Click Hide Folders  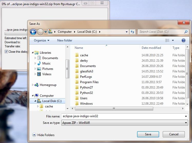43,135
